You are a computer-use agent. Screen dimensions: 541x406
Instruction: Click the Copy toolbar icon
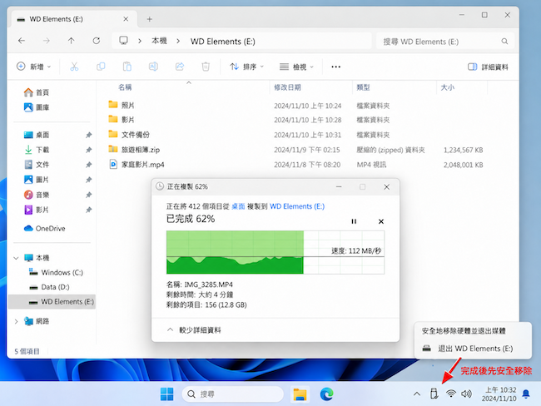tap(101, 67)
